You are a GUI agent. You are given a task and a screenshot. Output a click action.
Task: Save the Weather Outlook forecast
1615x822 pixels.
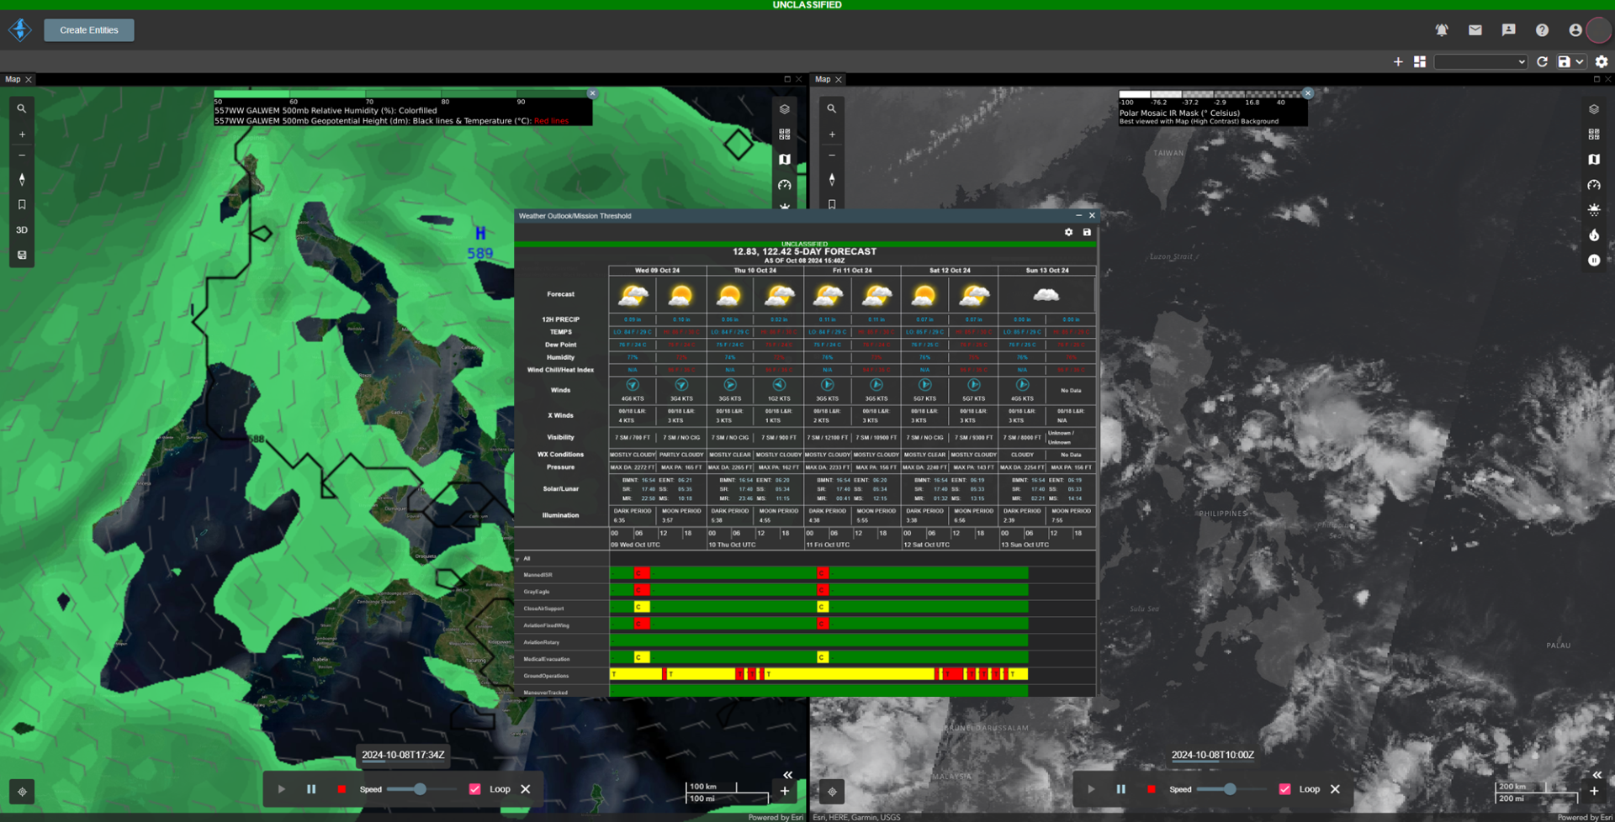1087,233
